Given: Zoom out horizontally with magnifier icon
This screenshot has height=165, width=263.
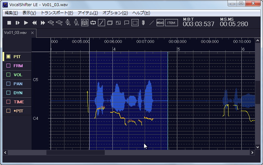Looking at the screenshot, I should (x=59, y=23).
